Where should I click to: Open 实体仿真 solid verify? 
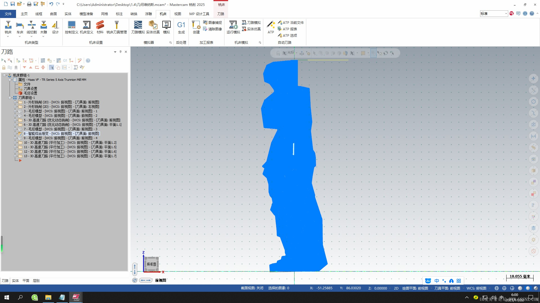tap(153, 26)
